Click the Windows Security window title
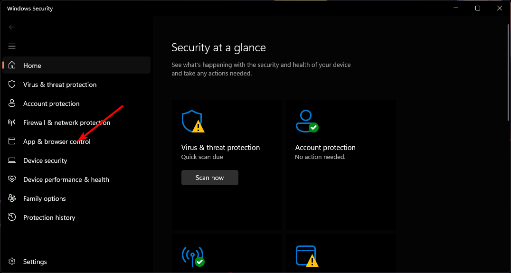511x273 pixels. click(x=30, y=9)
